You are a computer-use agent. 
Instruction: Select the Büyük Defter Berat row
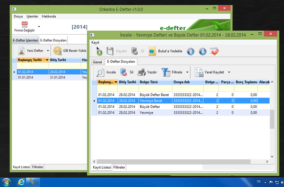154,95
